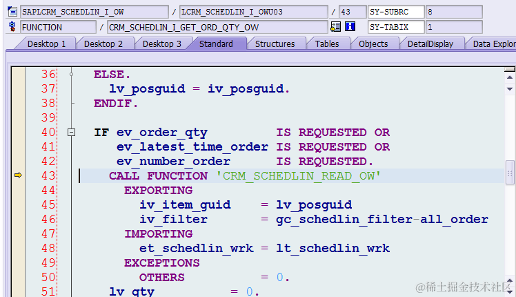Click ev_order_qty on line 40
The height and width of the screenshot is (297, 516).
[162, 133]
